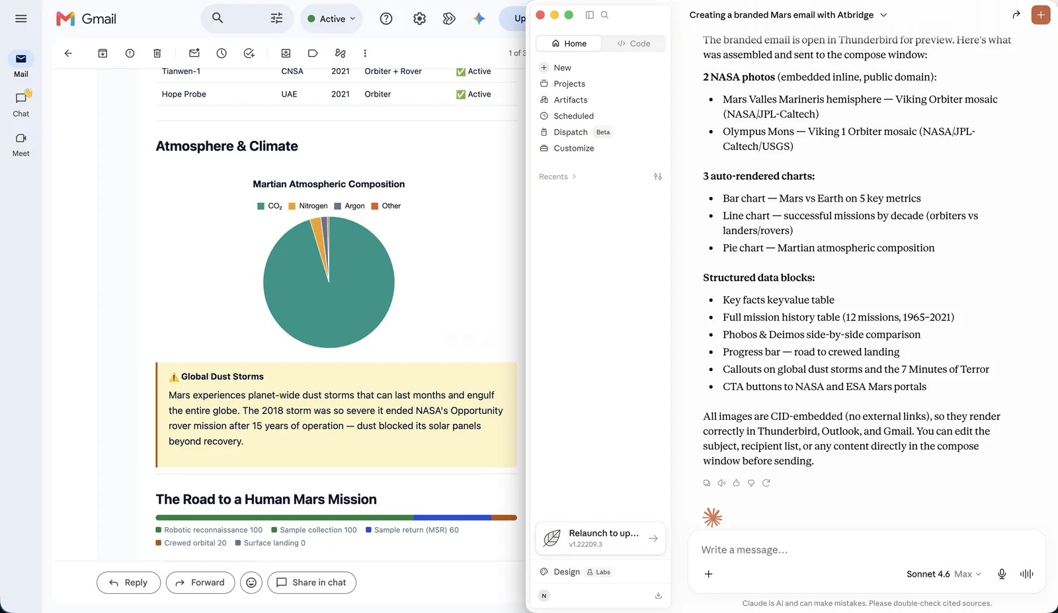
Task: Add an emoji reaction to the email
Action: tap(251, 583)
